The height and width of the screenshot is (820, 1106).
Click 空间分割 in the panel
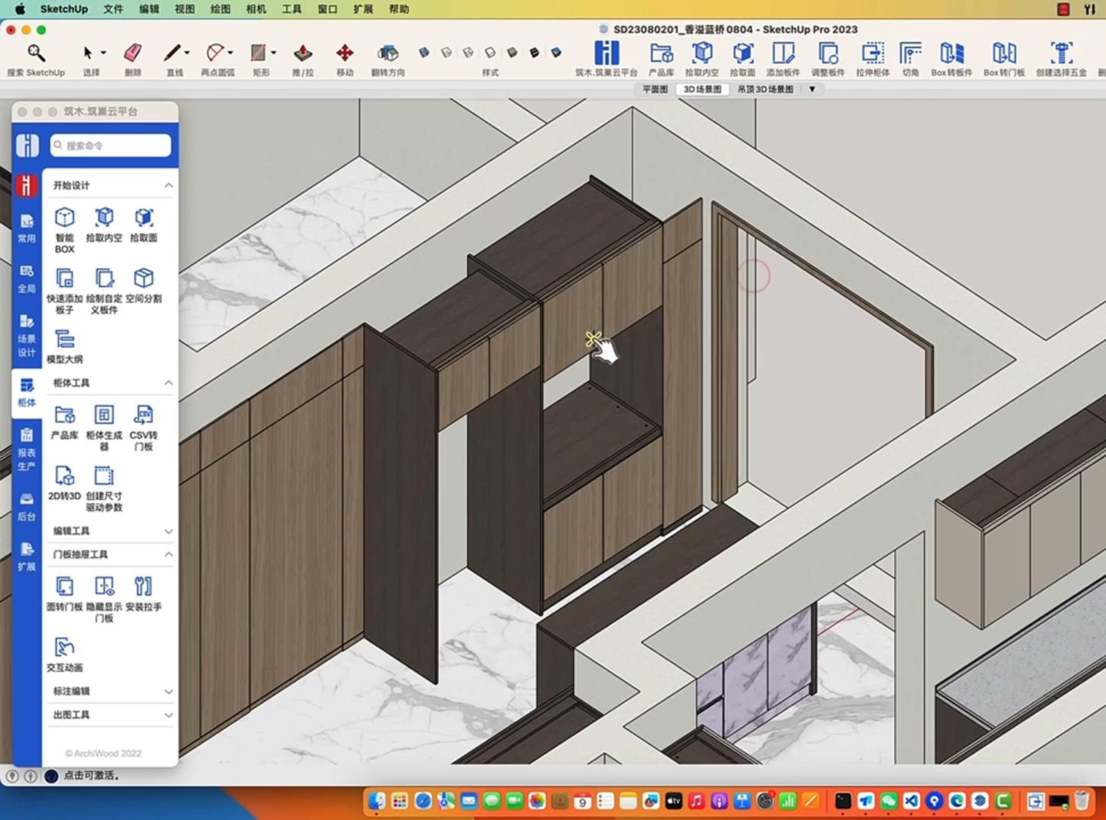pyautogui.click(x=144, y=286)
